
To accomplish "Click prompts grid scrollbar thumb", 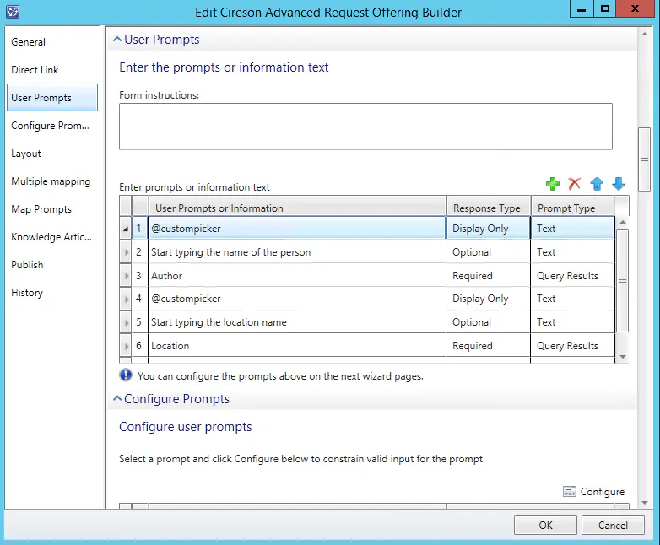I will [623, 281].
